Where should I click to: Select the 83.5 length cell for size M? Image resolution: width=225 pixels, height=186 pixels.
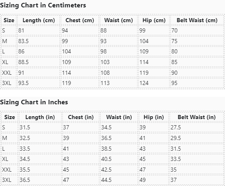point(39,41)
